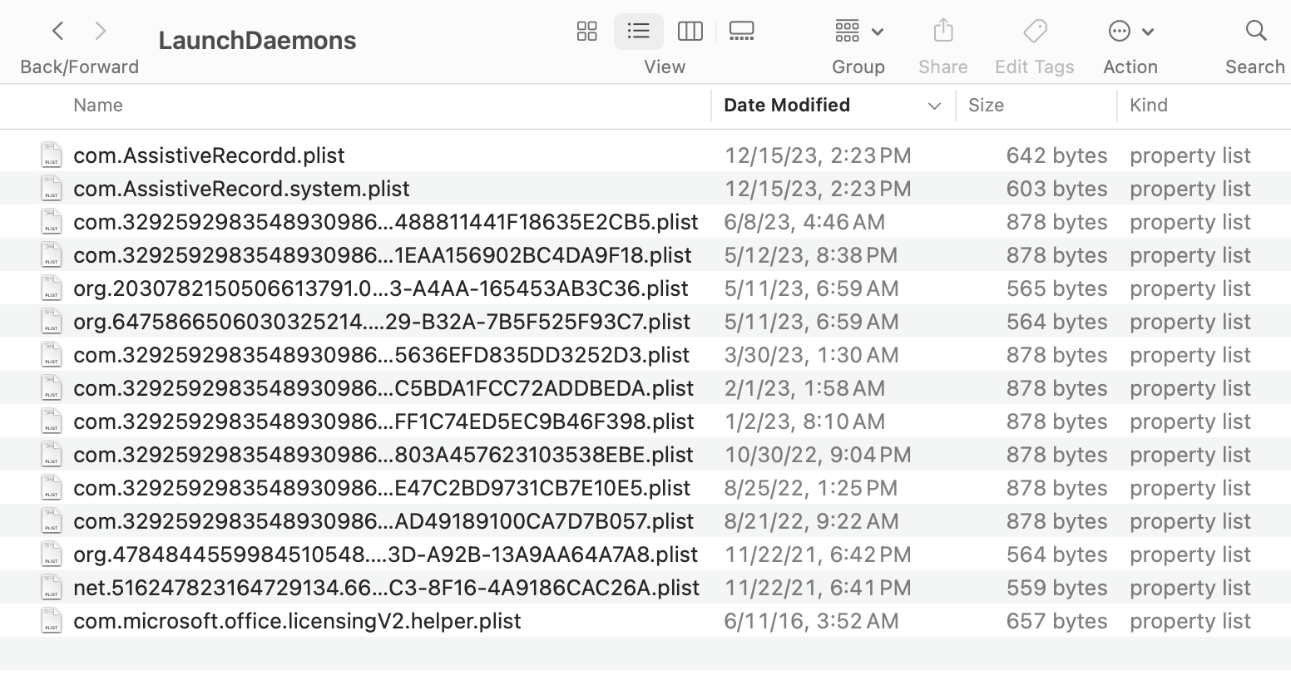Switch to icon grid view
The height and width of the screenshot is (685, 1291).
click(587, 32)
